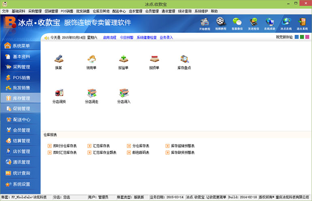Open the 分店调货 truck icon

pos(59,96)
